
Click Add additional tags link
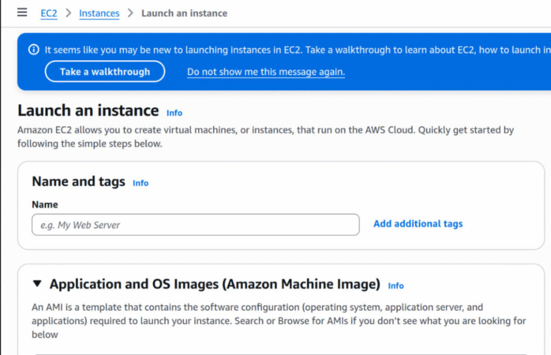[418, 224]
